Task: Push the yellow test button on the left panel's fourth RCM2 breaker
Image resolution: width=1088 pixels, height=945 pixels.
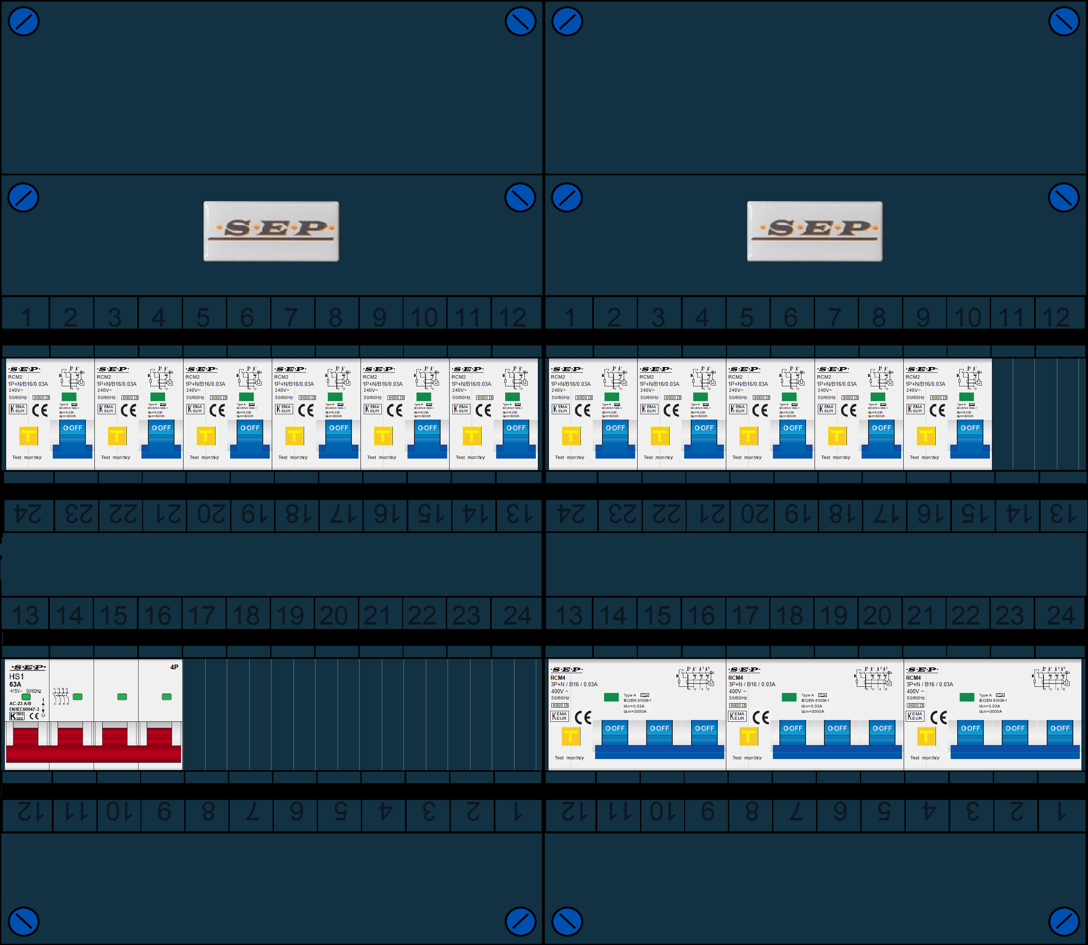Action: click(x=294, y=436)
